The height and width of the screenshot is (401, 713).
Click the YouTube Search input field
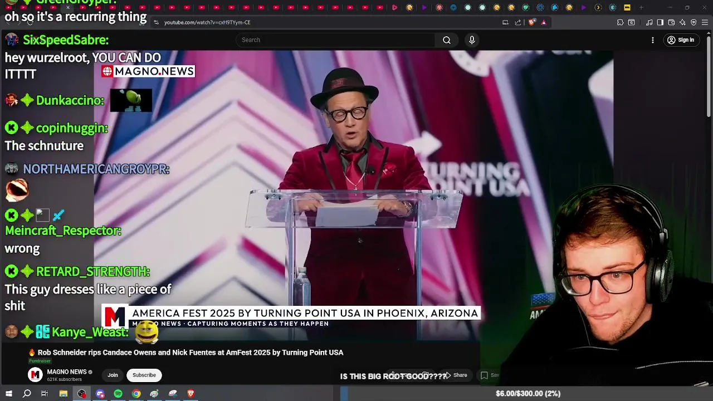(336, 40)
